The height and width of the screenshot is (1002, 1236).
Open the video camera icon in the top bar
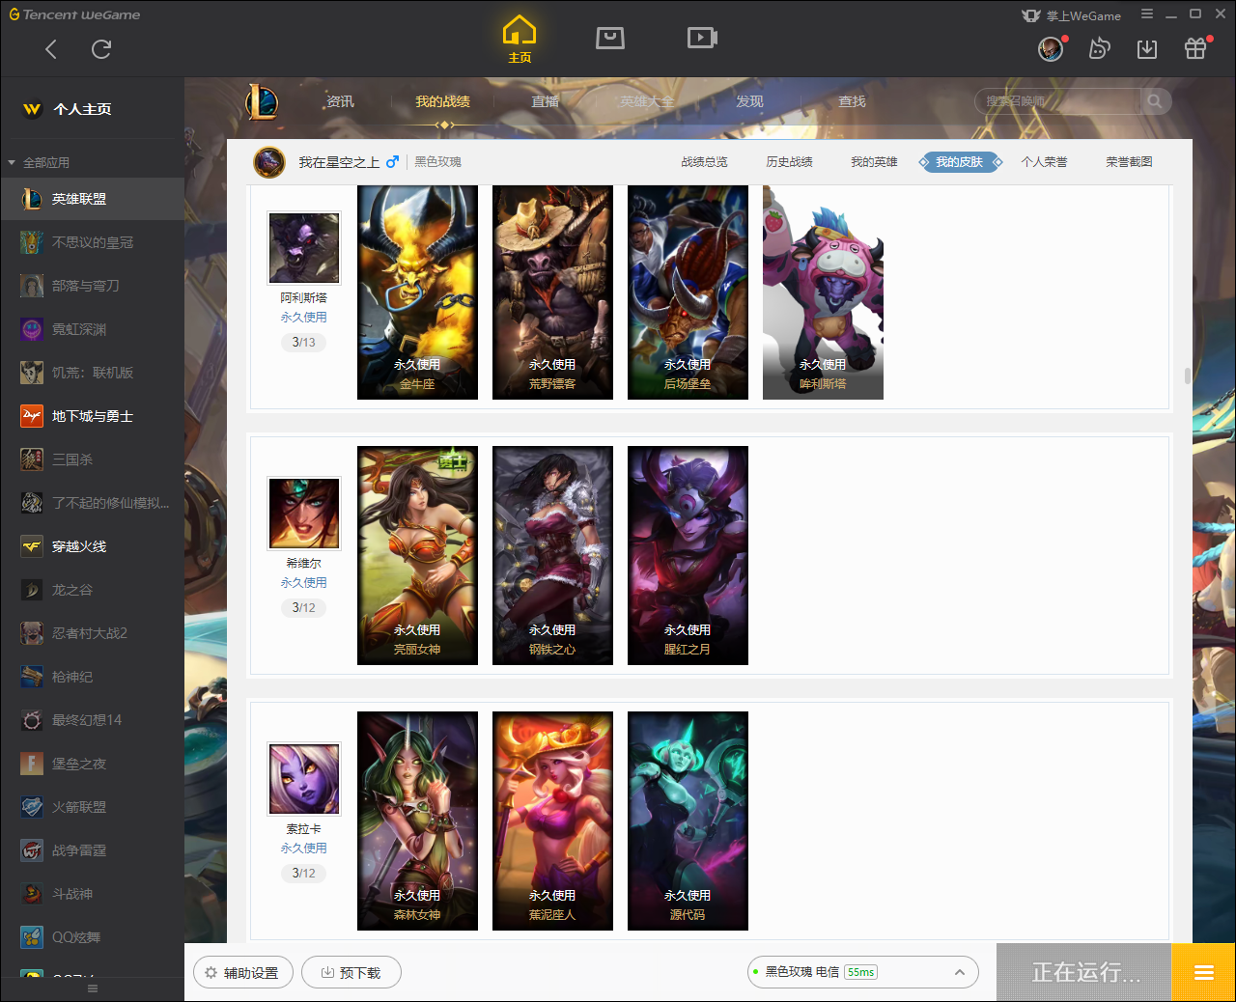(x=702, y=38)
